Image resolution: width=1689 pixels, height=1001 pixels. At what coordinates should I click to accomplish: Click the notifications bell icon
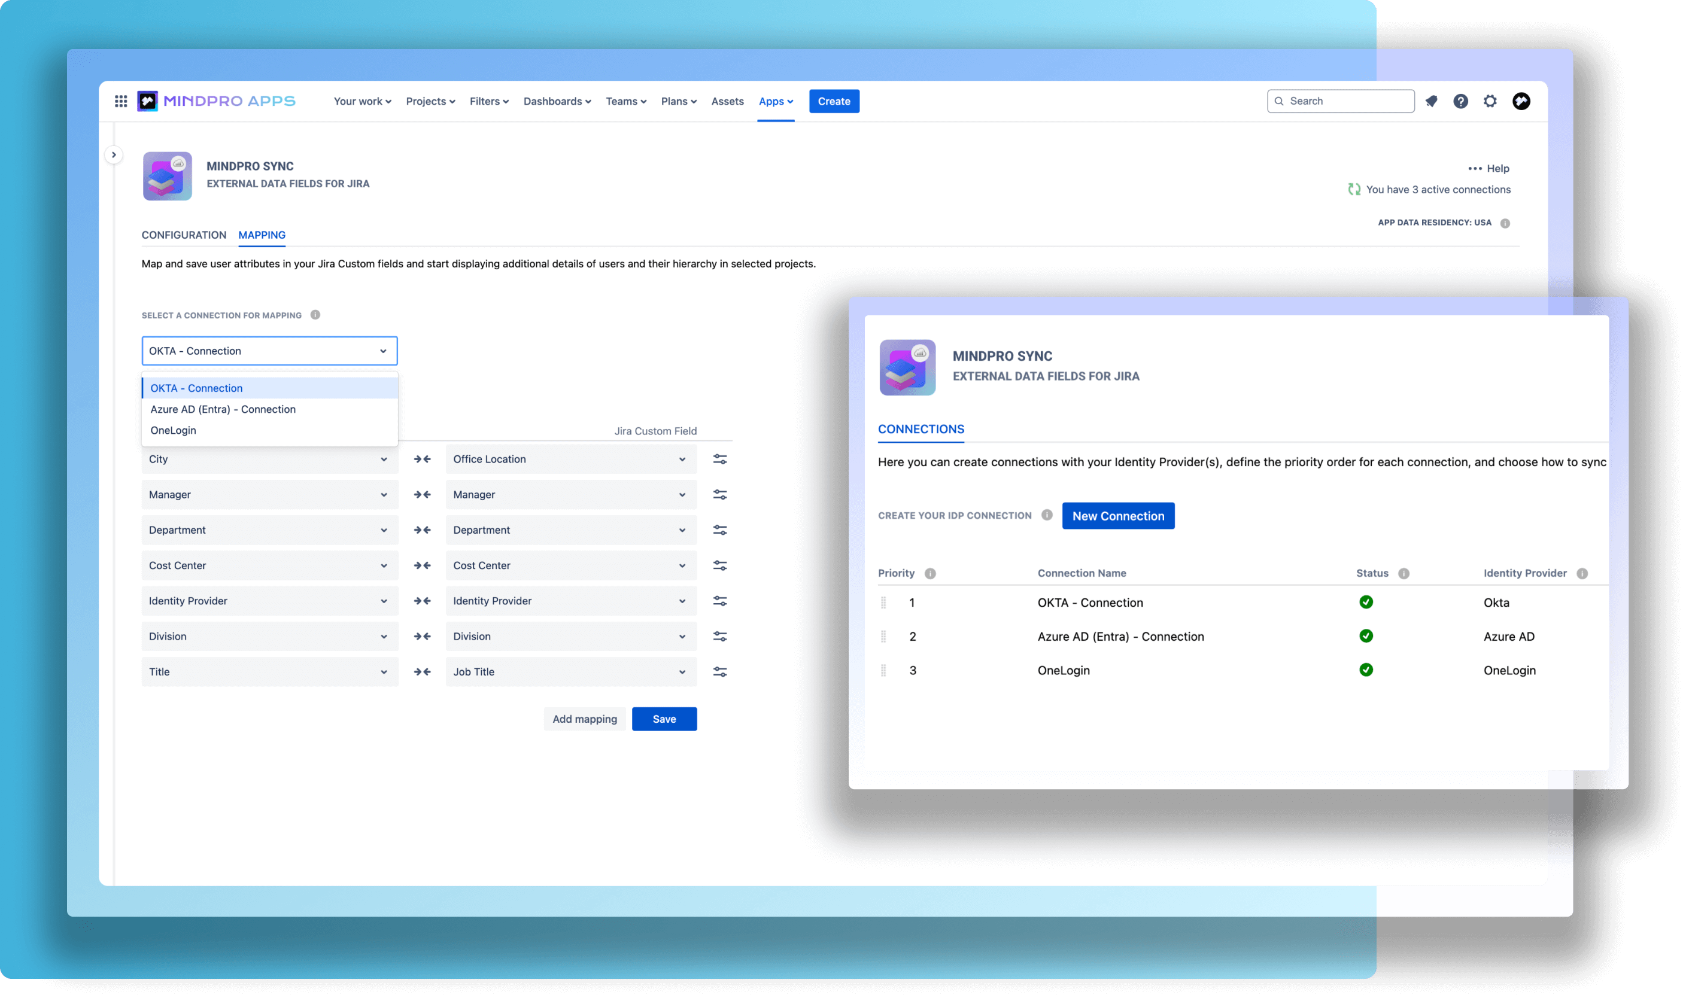(x=1433, y=101)
